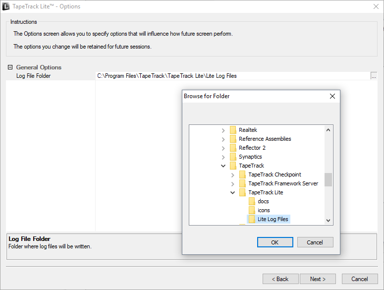Confirm folder selection with OK
Screen dimensions: 384x290
(x=275, y=242)
